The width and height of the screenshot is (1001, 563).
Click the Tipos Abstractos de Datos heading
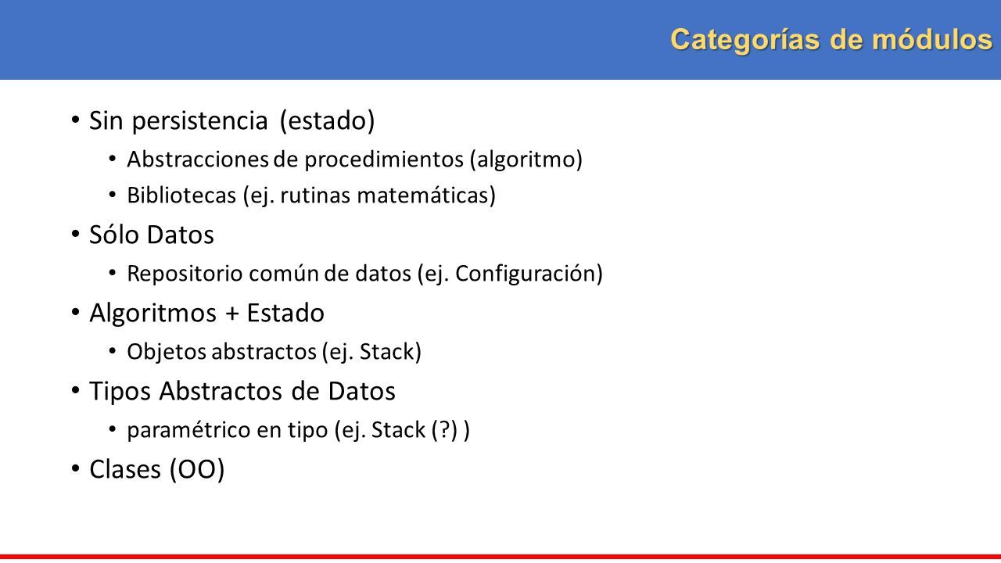tap(242, 391)
